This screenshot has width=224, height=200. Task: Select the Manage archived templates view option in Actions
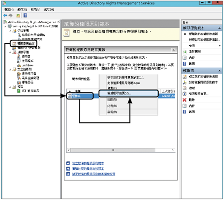204,40
